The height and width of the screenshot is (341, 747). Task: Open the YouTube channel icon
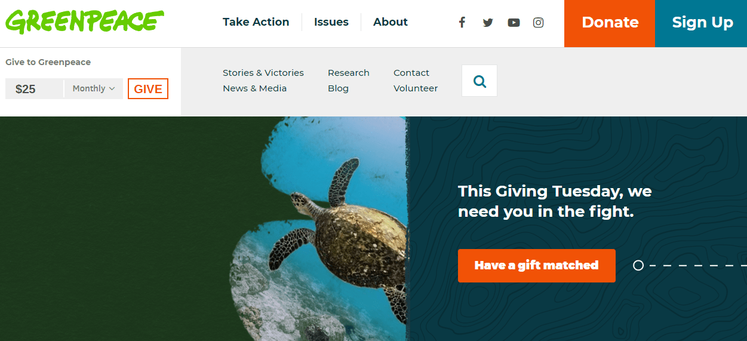coord(514,23)
